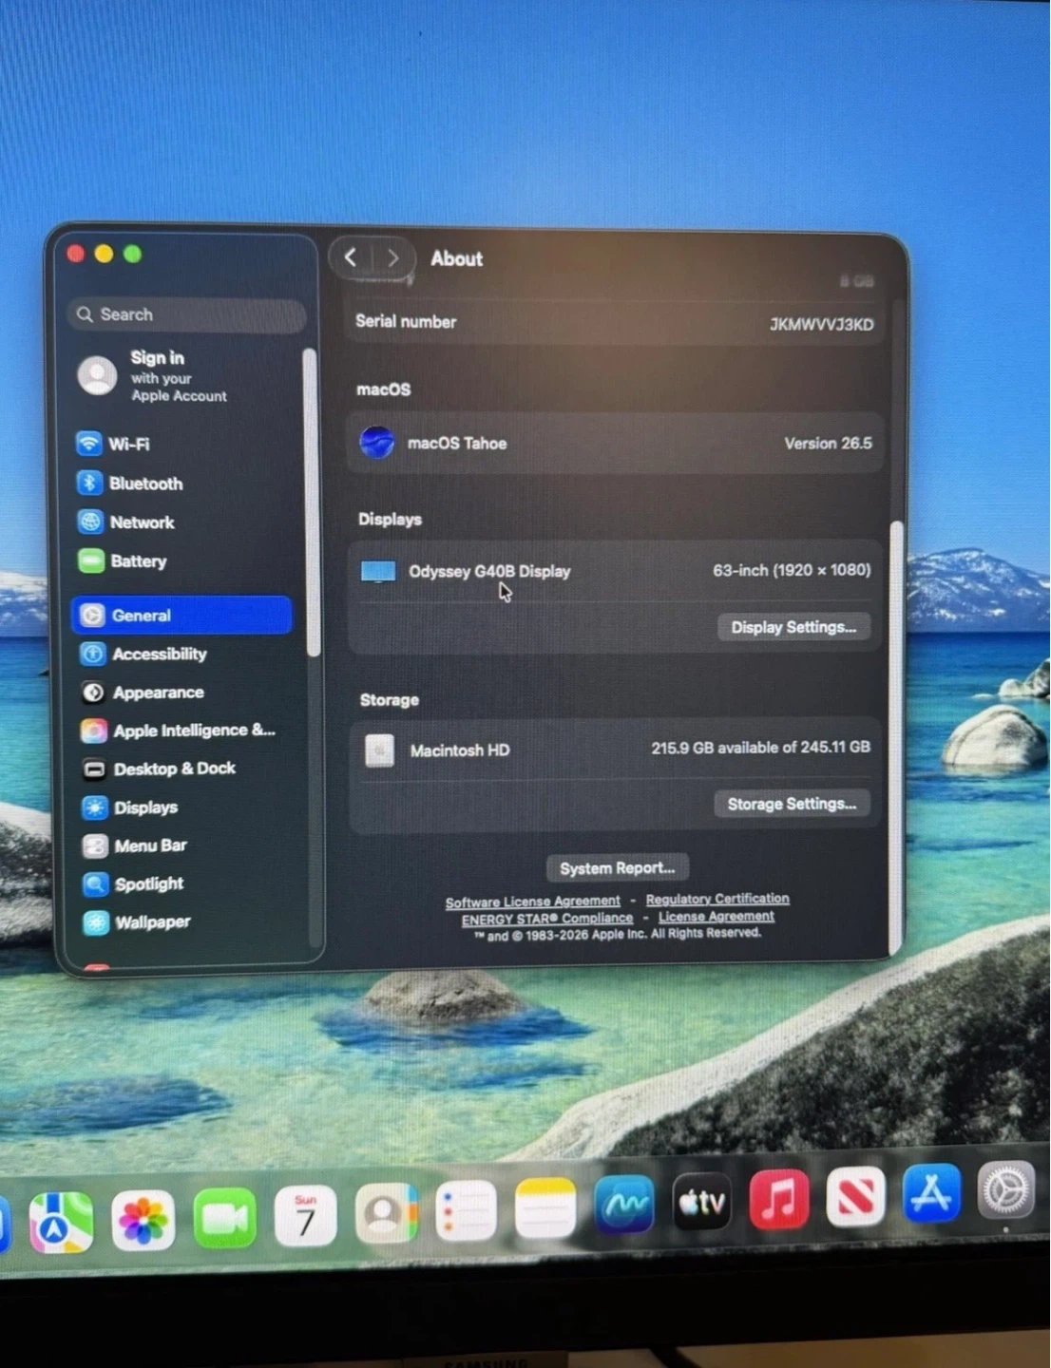Click the serial number JKMWVVJ3KD
Viewport: 1051px width, 1368px height.
pyautogui.click(x=821, y=324)
